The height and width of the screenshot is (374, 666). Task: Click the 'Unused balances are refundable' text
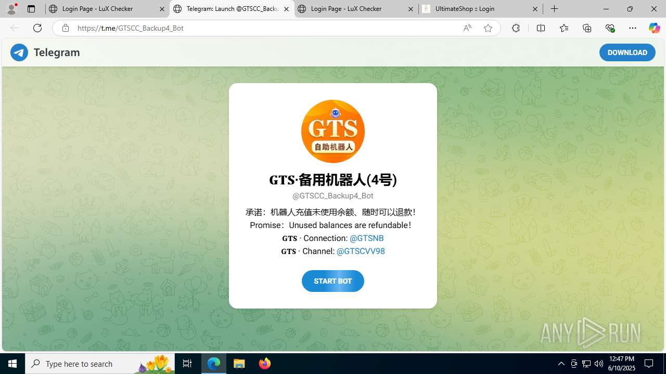[350, 225]
